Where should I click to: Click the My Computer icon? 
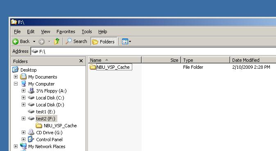23,84
